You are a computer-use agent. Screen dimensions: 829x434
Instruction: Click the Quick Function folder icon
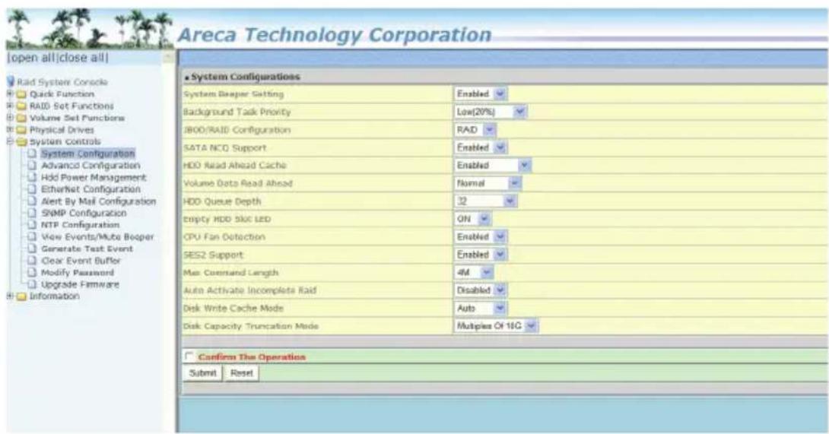pos(22,94)
